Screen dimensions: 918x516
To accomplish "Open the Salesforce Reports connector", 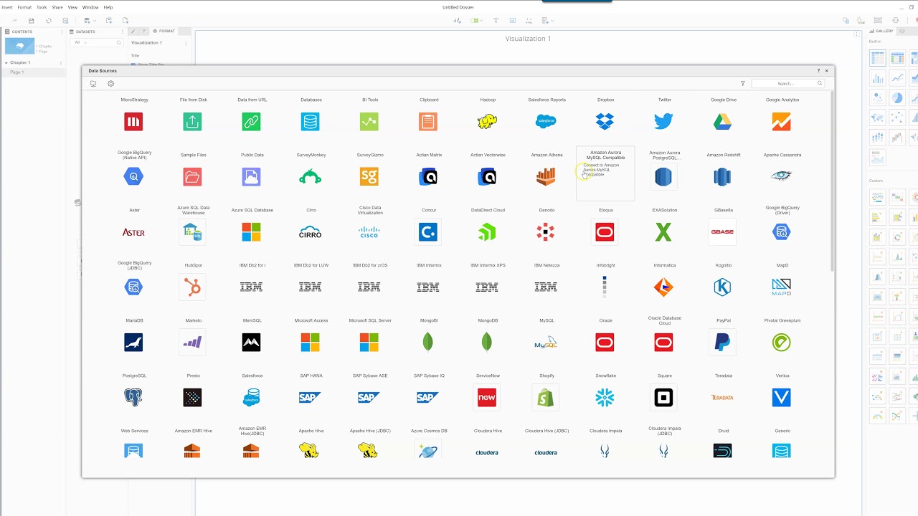I will (x=546, y=122).
